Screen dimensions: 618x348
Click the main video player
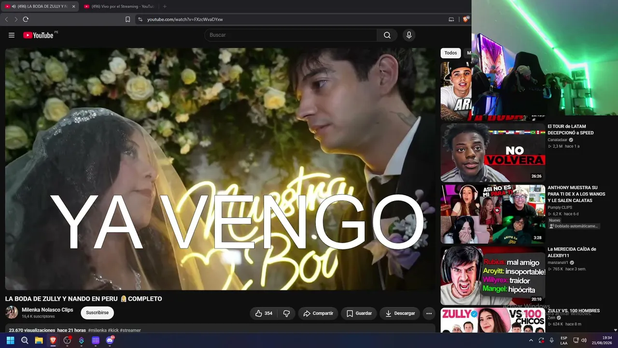(x=220, y=169)
